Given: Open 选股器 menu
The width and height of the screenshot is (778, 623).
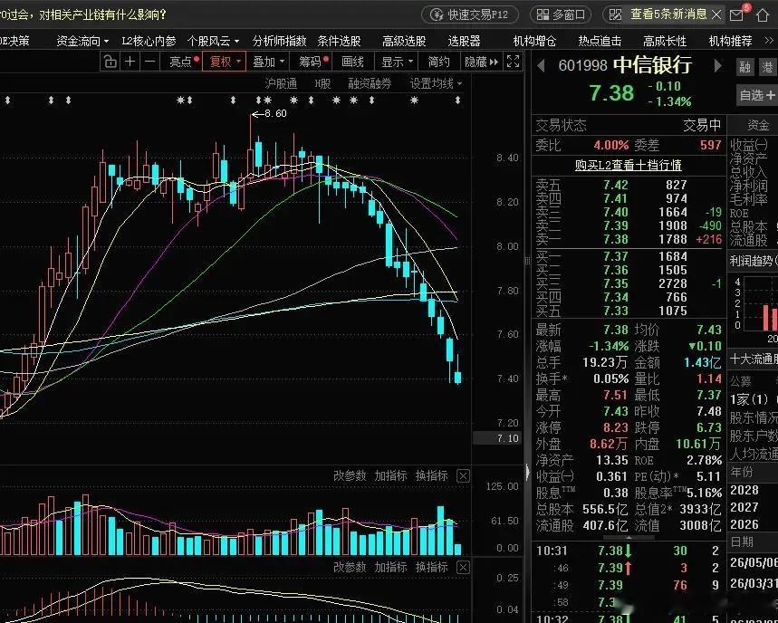Looking at the screenshot, I should (x=464, y=41).
